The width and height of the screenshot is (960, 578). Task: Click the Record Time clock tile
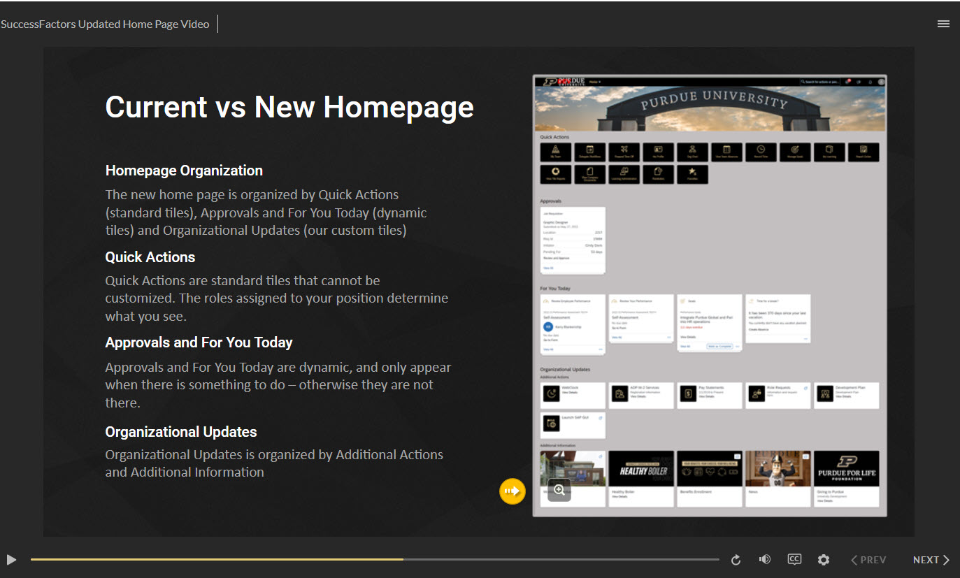coord(761,152)
